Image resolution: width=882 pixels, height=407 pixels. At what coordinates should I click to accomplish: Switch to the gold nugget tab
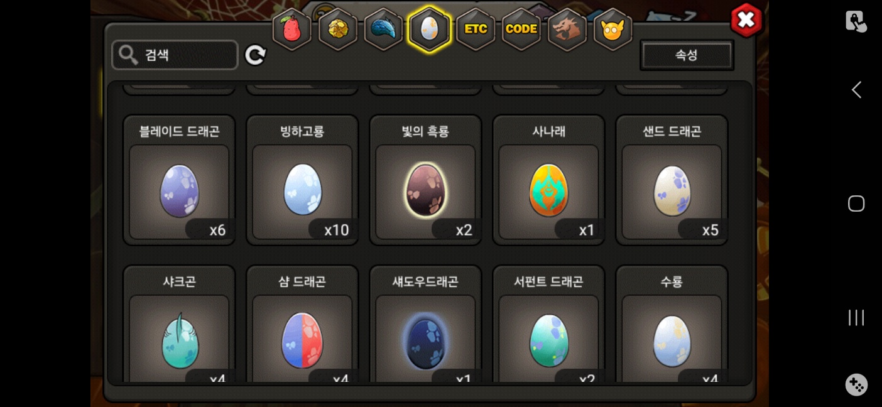(x=338, y=29)
